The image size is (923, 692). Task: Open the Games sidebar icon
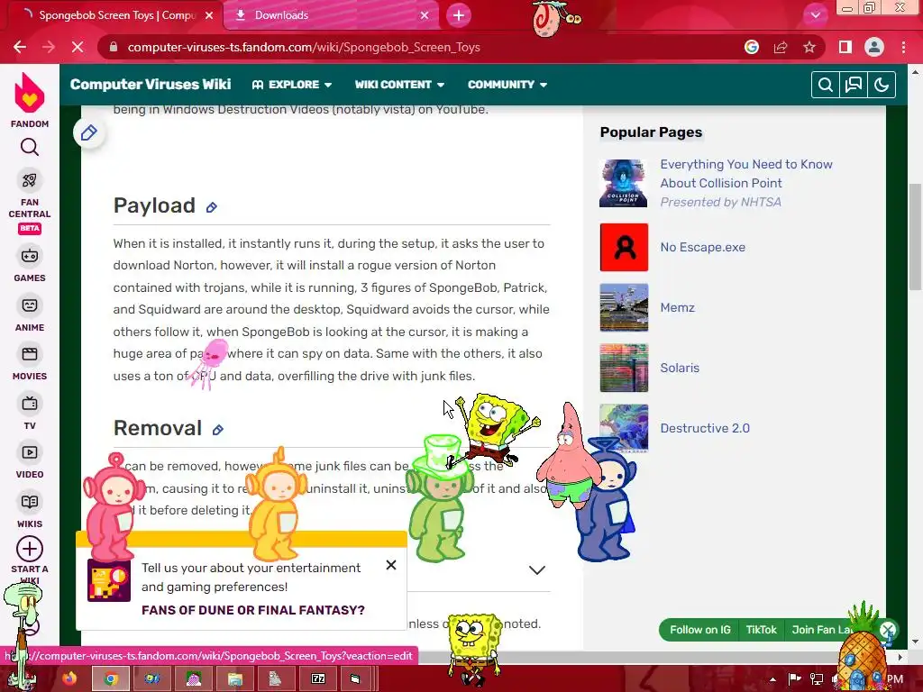tap(30, 256)
